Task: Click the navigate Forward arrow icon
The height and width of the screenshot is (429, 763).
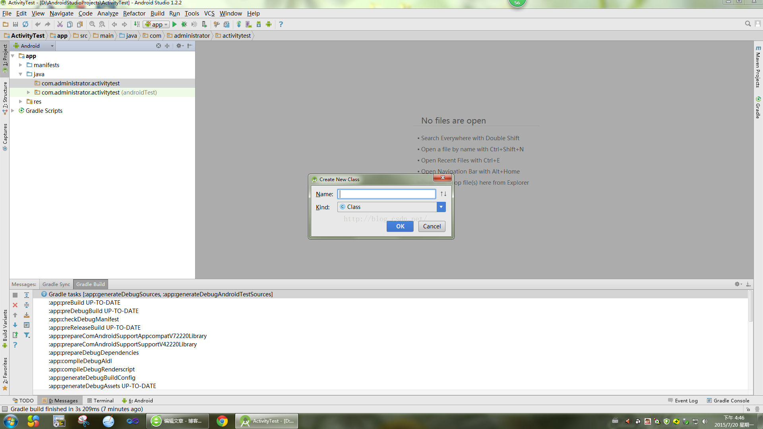Action: (x=124, y=24)
